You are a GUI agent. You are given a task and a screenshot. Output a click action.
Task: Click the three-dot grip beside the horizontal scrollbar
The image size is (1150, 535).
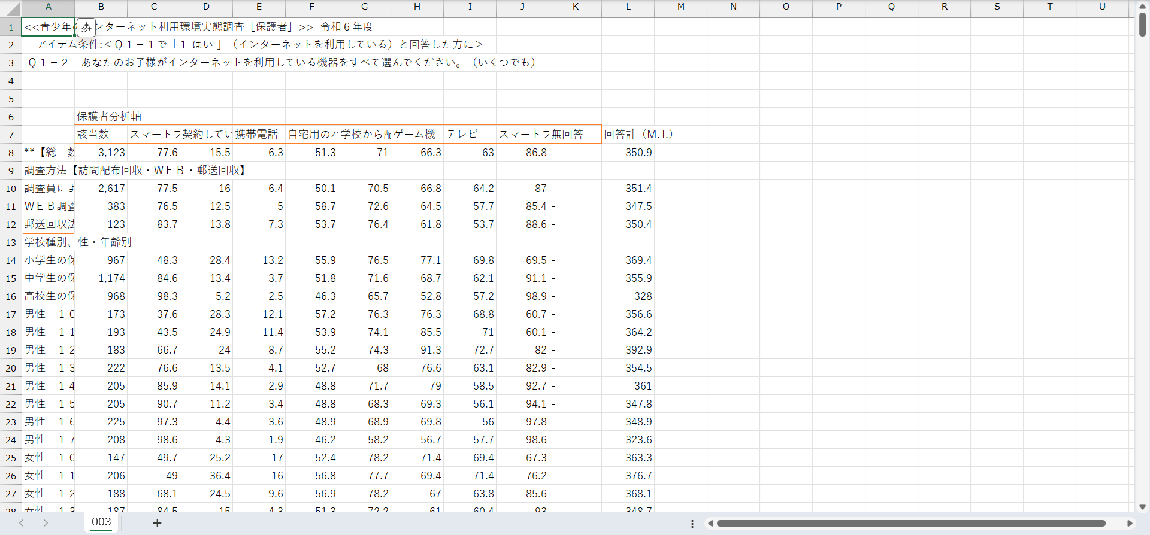[692, 524]
